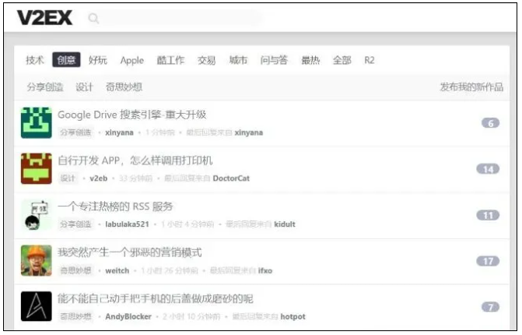Go to the 最热 tab
Image resolution: width=522 pixels, height=335 pixels.
pyautogui.click(x=310, y=60)
